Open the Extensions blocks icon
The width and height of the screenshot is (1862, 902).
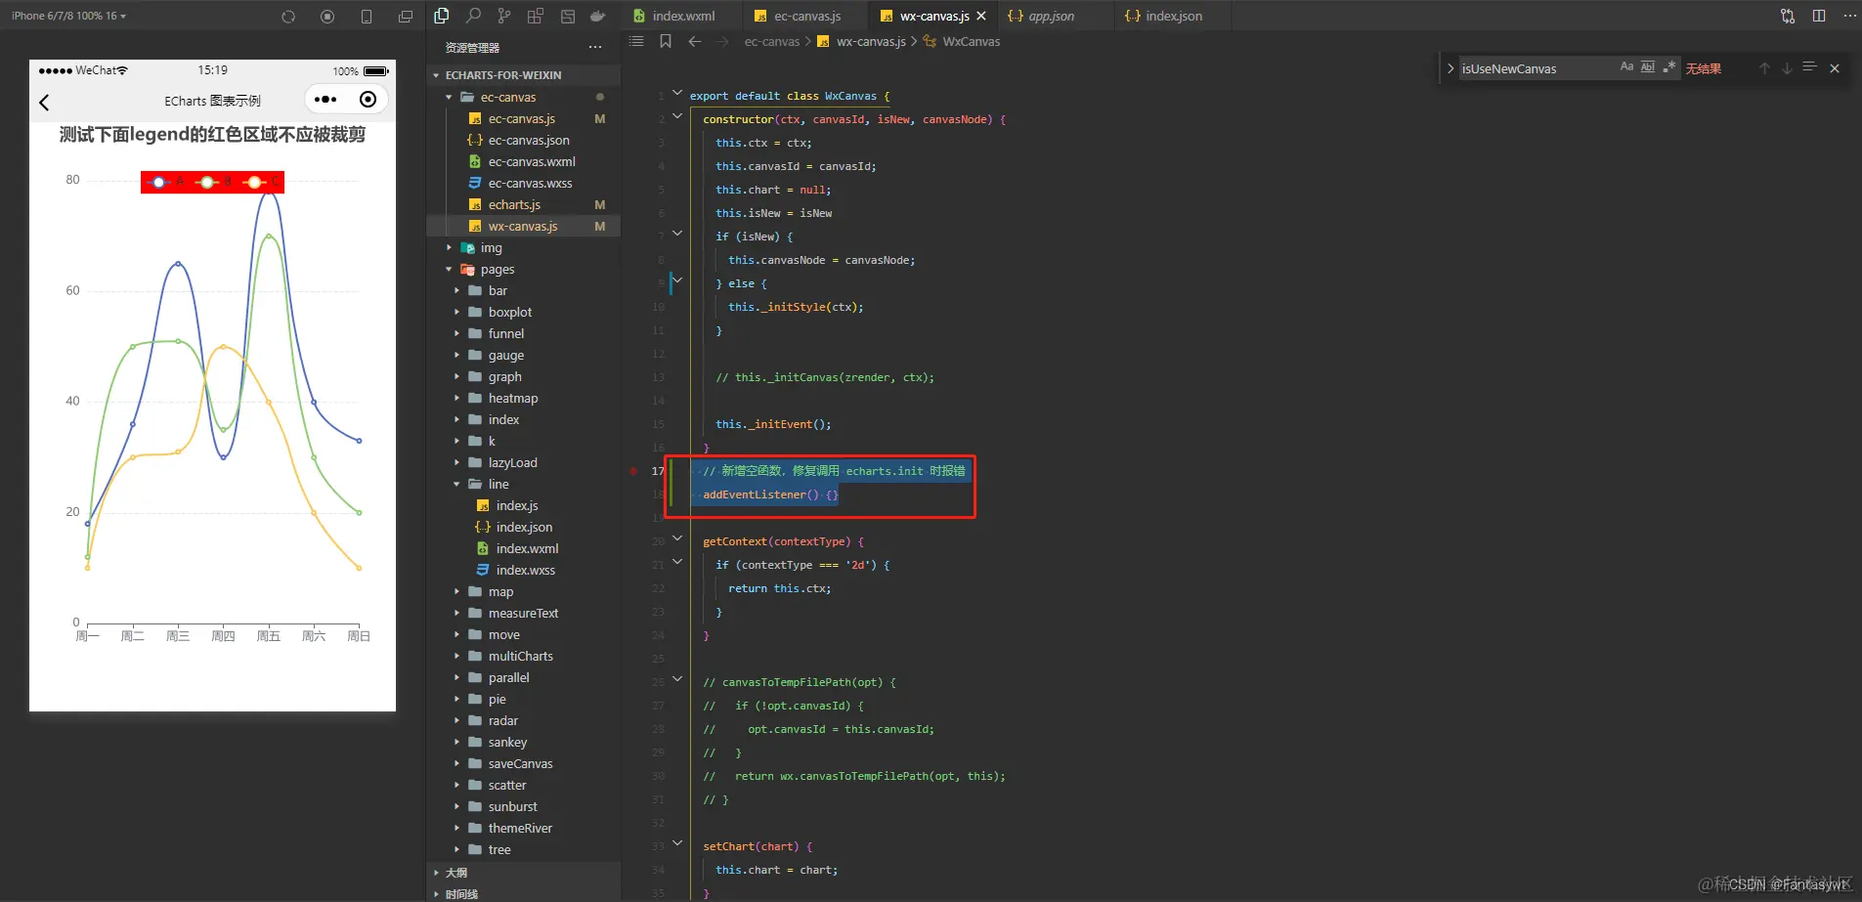(536, 16)
